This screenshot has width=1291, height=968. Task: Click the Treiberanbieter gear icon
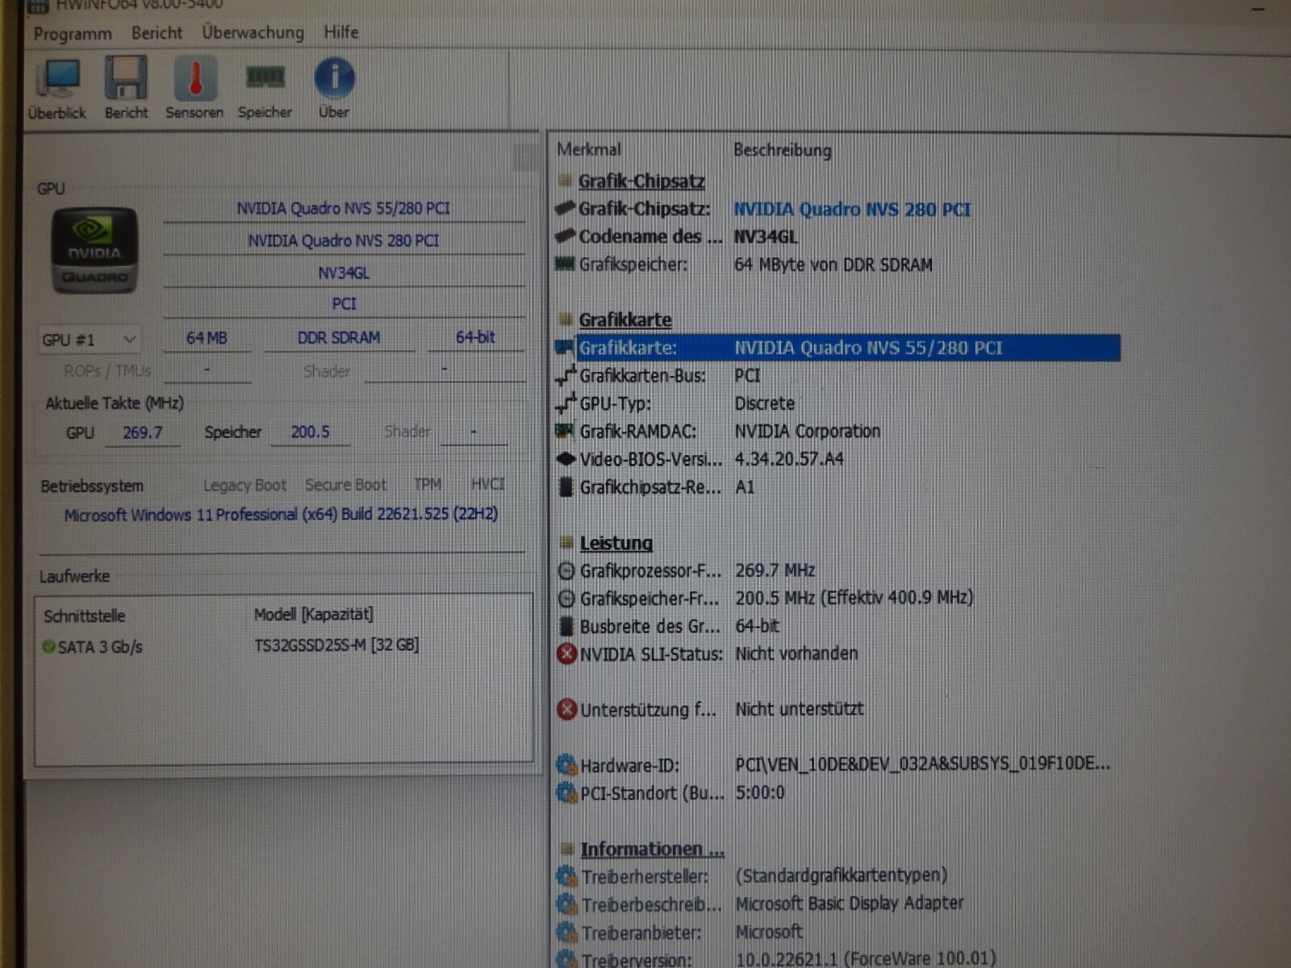[568, 933]
